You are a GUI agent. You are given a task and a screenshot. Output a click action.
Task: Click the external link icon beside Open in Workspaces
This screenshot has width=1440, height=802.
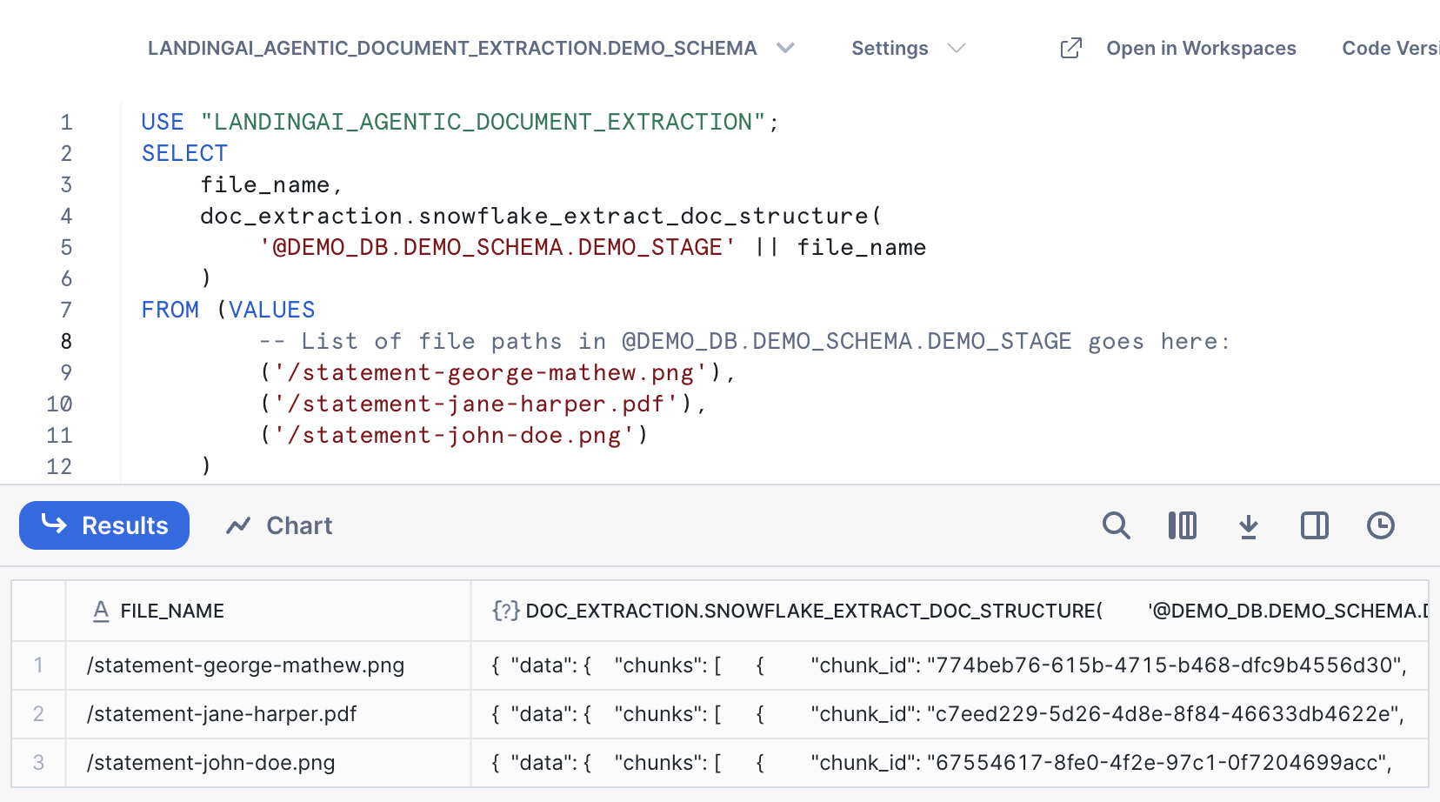[x=1071, y=48]
